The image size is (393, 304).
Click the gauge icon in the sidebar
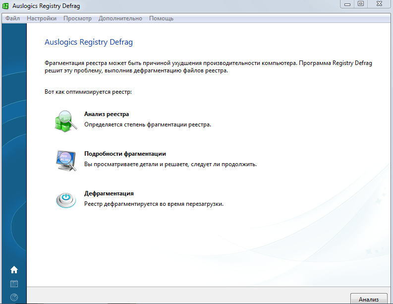coord(14,297)
